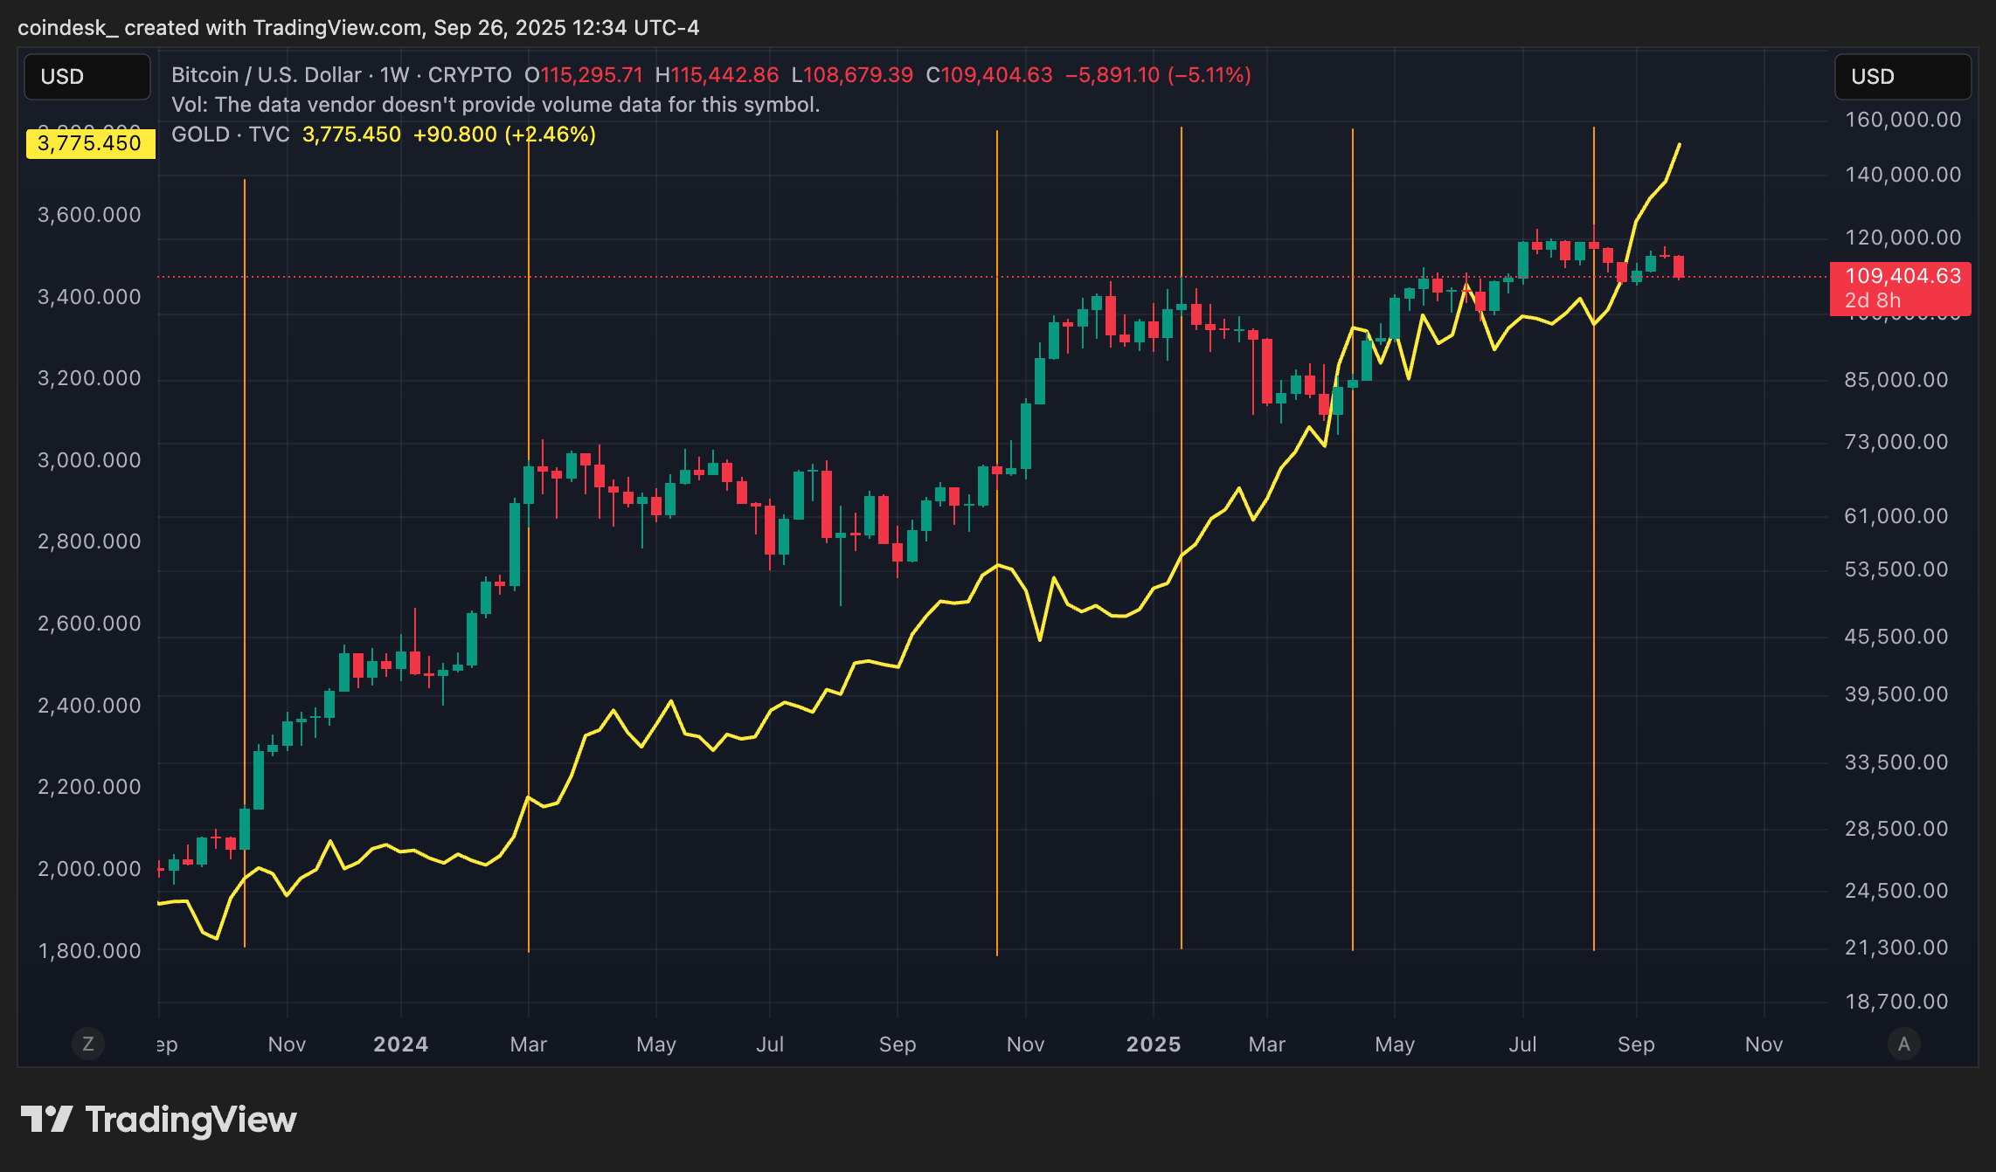Click the volume data notice message
The width and height of the screenshot is (1996, 1172).
496,104
